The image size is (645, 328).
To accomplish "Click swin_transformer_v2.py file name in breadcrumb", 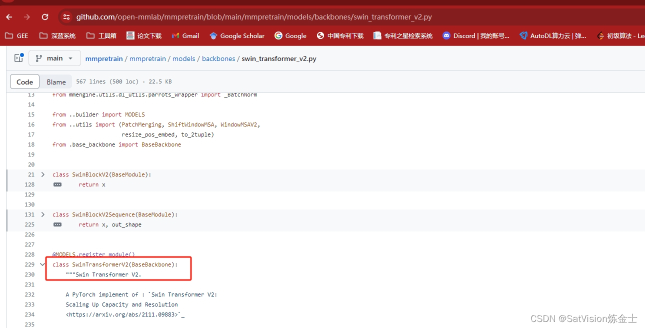I will 279,58.
